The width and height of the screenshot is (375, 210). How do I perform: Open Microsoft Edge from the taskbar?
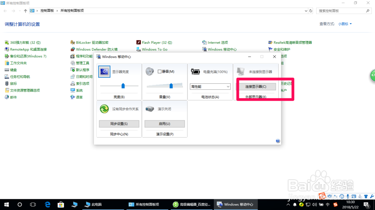48,204
